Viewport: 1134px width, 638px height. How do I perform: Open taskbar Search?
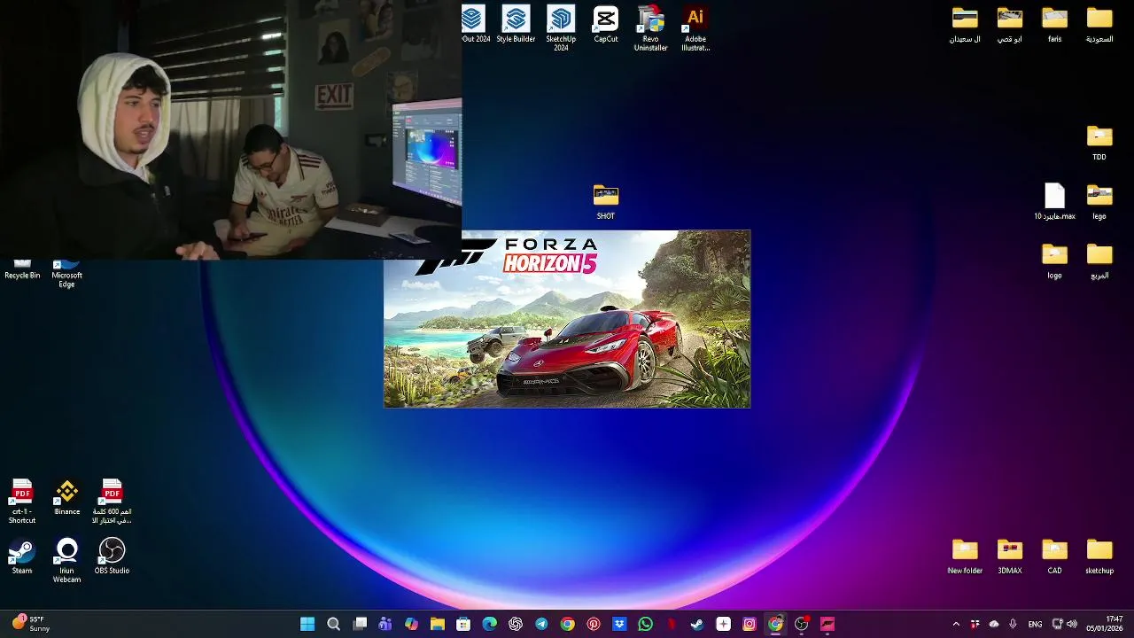pyautogui.click(x=333, y=624)
